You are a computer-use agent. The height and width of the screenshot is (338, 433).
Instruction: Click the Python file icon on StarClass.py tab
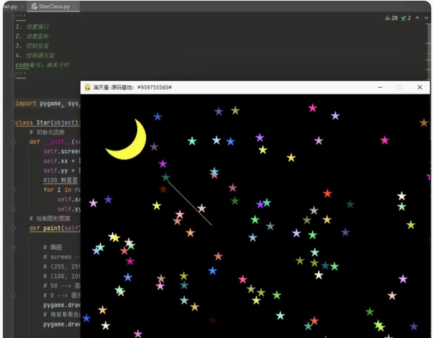click(34, 6)
